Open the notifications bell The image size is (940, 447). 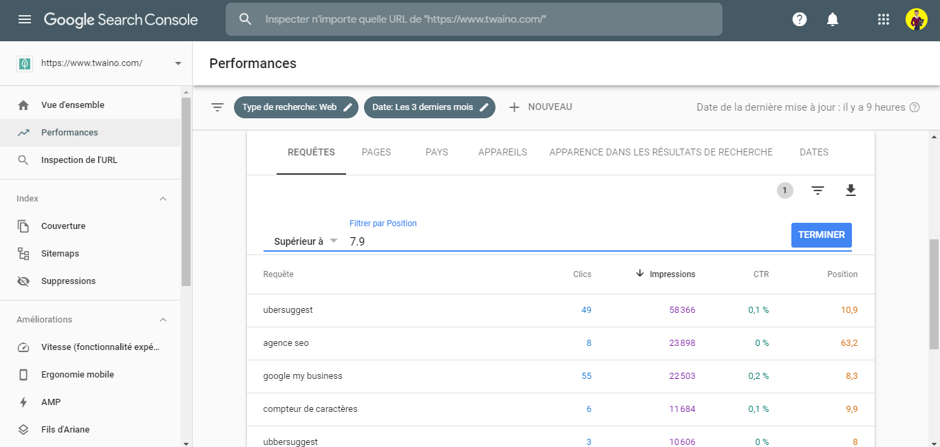(833, 19)
